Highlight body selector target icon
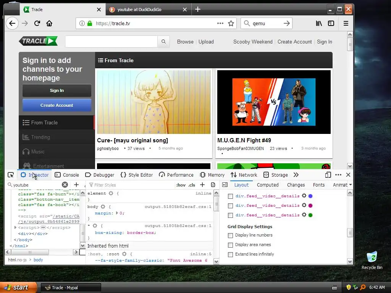391x293 pixels. [103, 207]
